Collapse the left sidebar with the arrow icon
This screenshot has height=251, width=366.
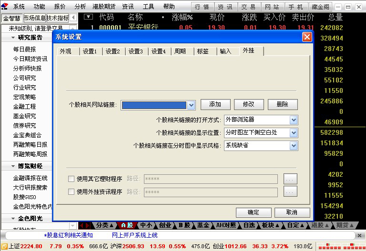pyautogui.click(x=73, y=17)
